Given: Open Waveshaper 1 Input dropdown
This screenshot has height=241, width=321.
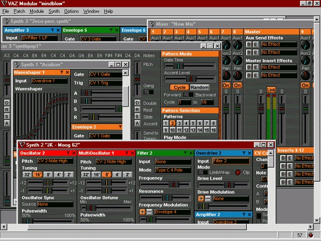Looking at the screenshot, I should pos(49,81).
